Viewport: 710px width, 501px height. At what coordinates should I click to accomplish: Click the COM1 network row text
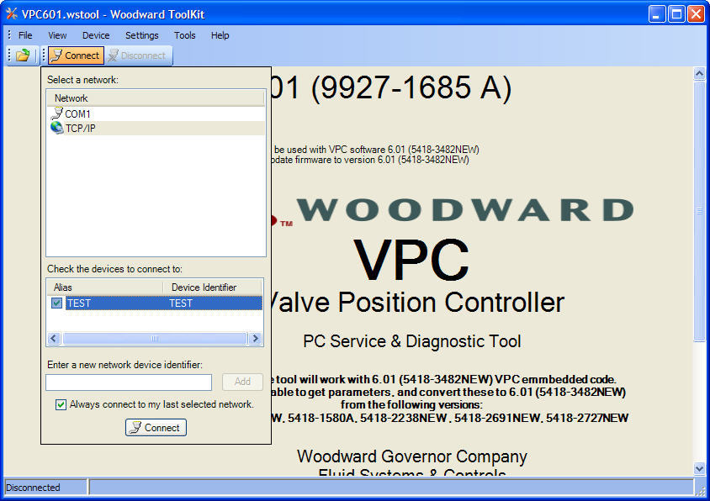[77, 113]
